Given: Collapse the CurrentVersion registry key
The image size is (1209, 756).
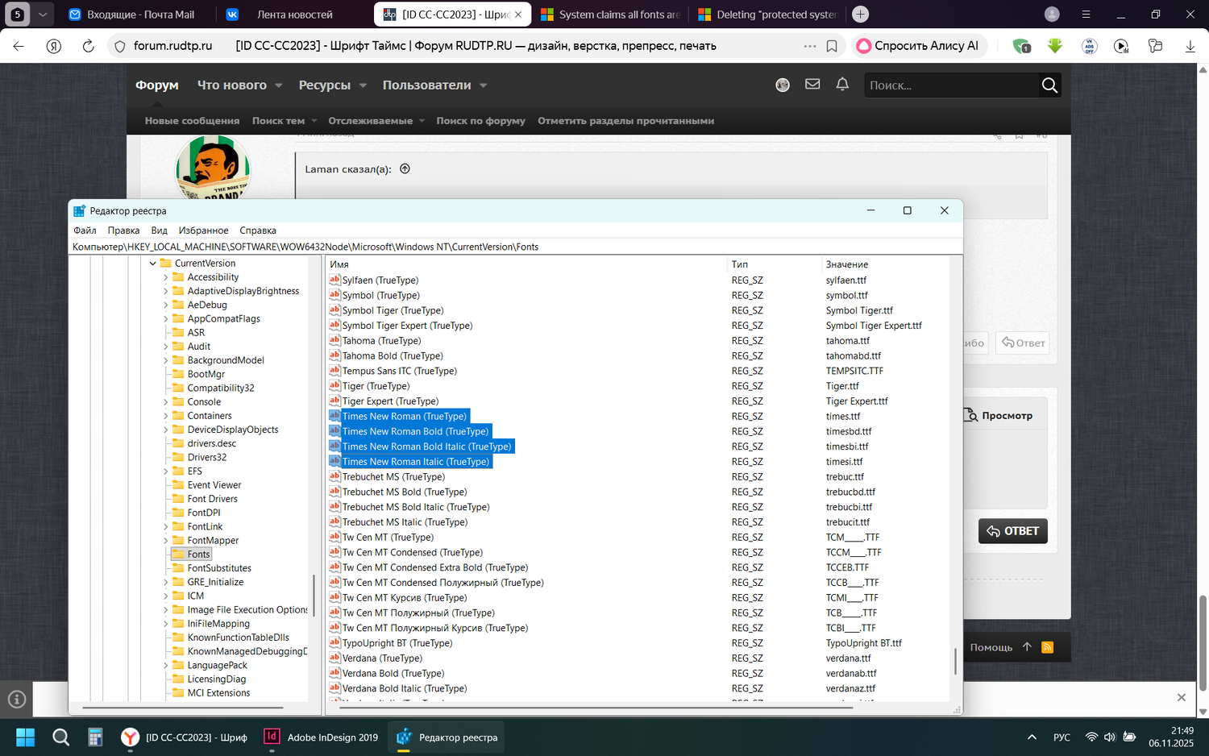Looking at the screenshot, I should [153, 264].
